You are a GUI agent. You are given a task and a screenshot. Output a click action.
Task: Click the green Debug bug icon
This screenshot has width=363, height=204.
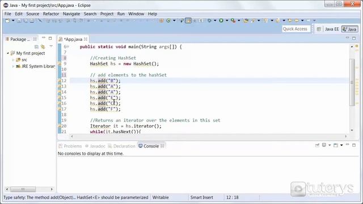pyautogui.click(x=209, y=20)
